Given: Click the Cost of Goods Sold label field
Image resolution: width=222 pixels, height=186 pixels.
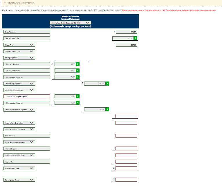Looking at the screenshot, I should point(27,38).
